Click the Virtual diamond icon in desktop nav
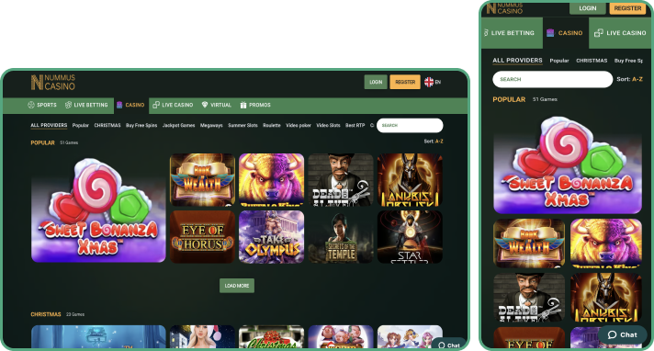The width and height of the screenshot is (654, 351). (204, 105)
